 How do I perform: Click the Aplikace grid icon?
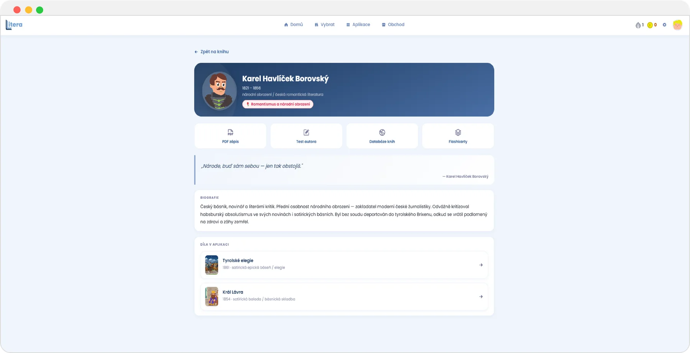pyautogui.click(x=348, y=25)
